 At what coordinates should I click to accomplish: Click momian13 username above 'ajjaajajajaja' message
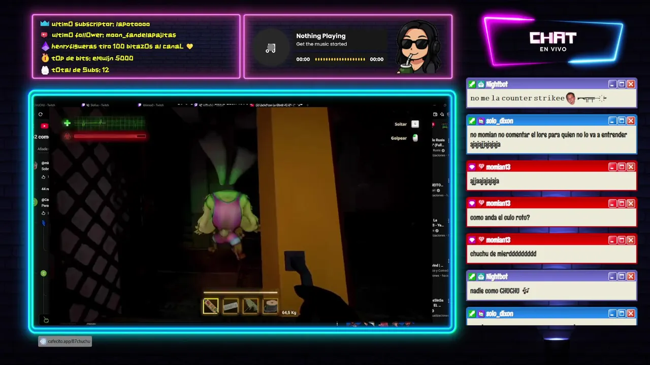498,167
